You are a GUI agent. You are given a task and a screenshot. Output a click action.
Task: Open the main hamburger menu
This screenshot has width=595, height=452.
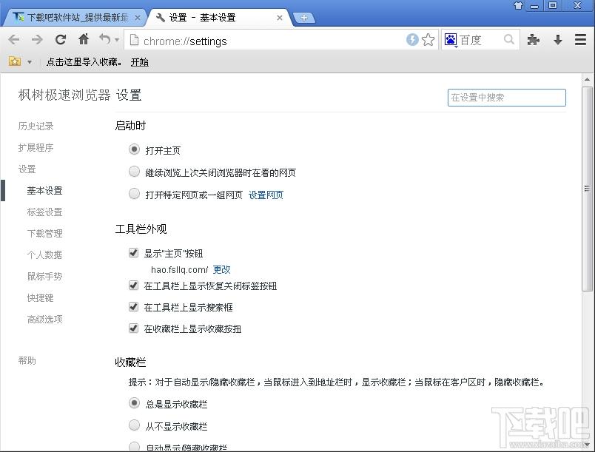(580, 39)
